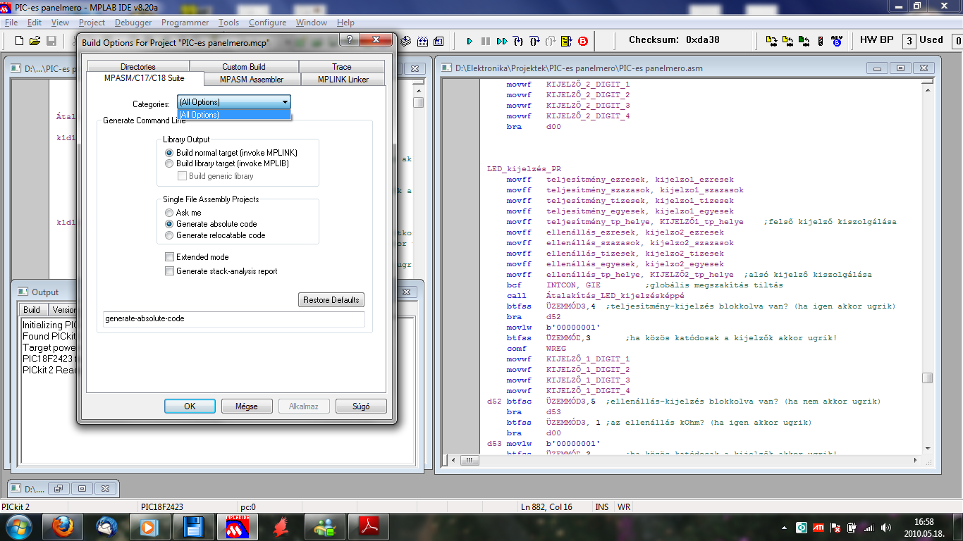This screenshot has width=963, height=541.
Task: Click the Halt (pause) debugger icon
Action: click(486, 41)
